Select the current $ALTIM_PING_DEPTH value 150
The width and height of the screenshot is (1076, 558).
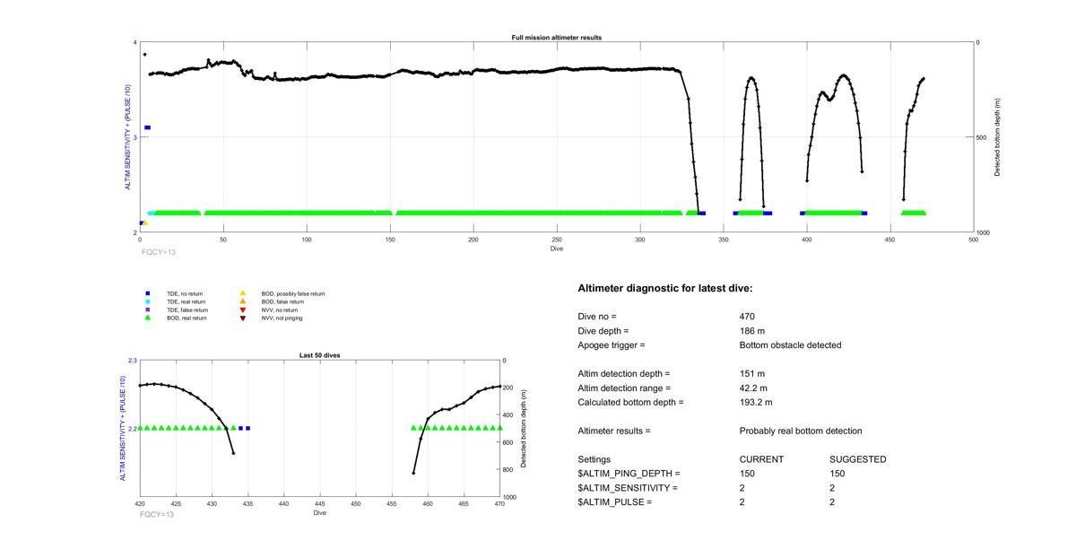(x=747, y=474)
